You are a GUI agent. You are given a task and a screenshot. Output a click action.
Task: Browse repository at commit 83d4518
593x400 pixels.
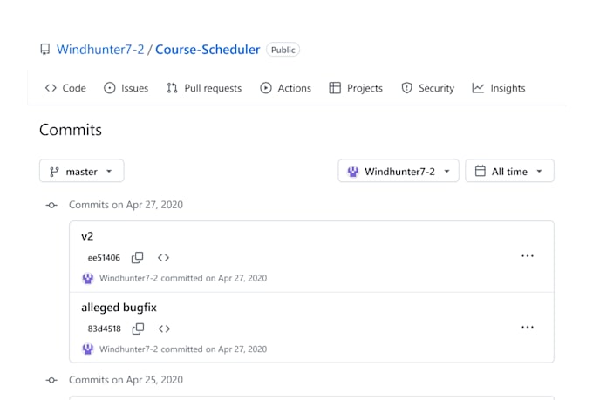(x=164, y=329)
